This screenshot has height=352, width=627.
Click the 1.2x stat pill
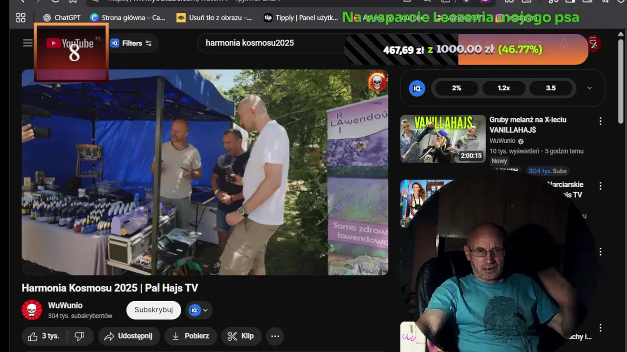(504, 88)
